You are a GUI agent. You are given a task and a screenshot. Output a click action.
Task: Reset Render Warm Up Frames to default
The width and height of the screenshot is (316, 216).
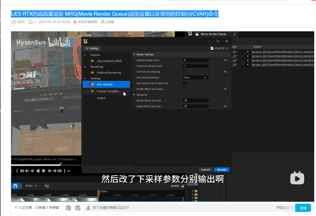[225, 89]
